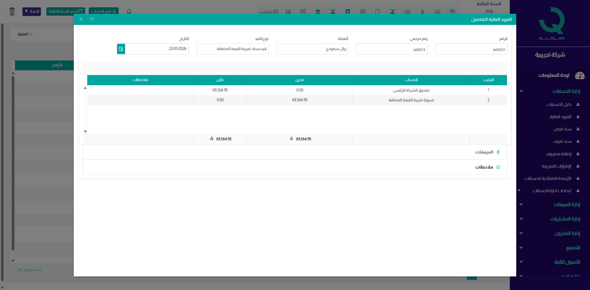The width and height of the screenshot is (590, 290).
Task: Click the تحديد السنة المالية button
Action: (x=66, y=11)
